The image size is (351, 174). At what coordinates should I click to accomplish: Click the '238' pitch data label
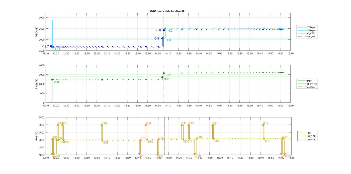(56, 82)
